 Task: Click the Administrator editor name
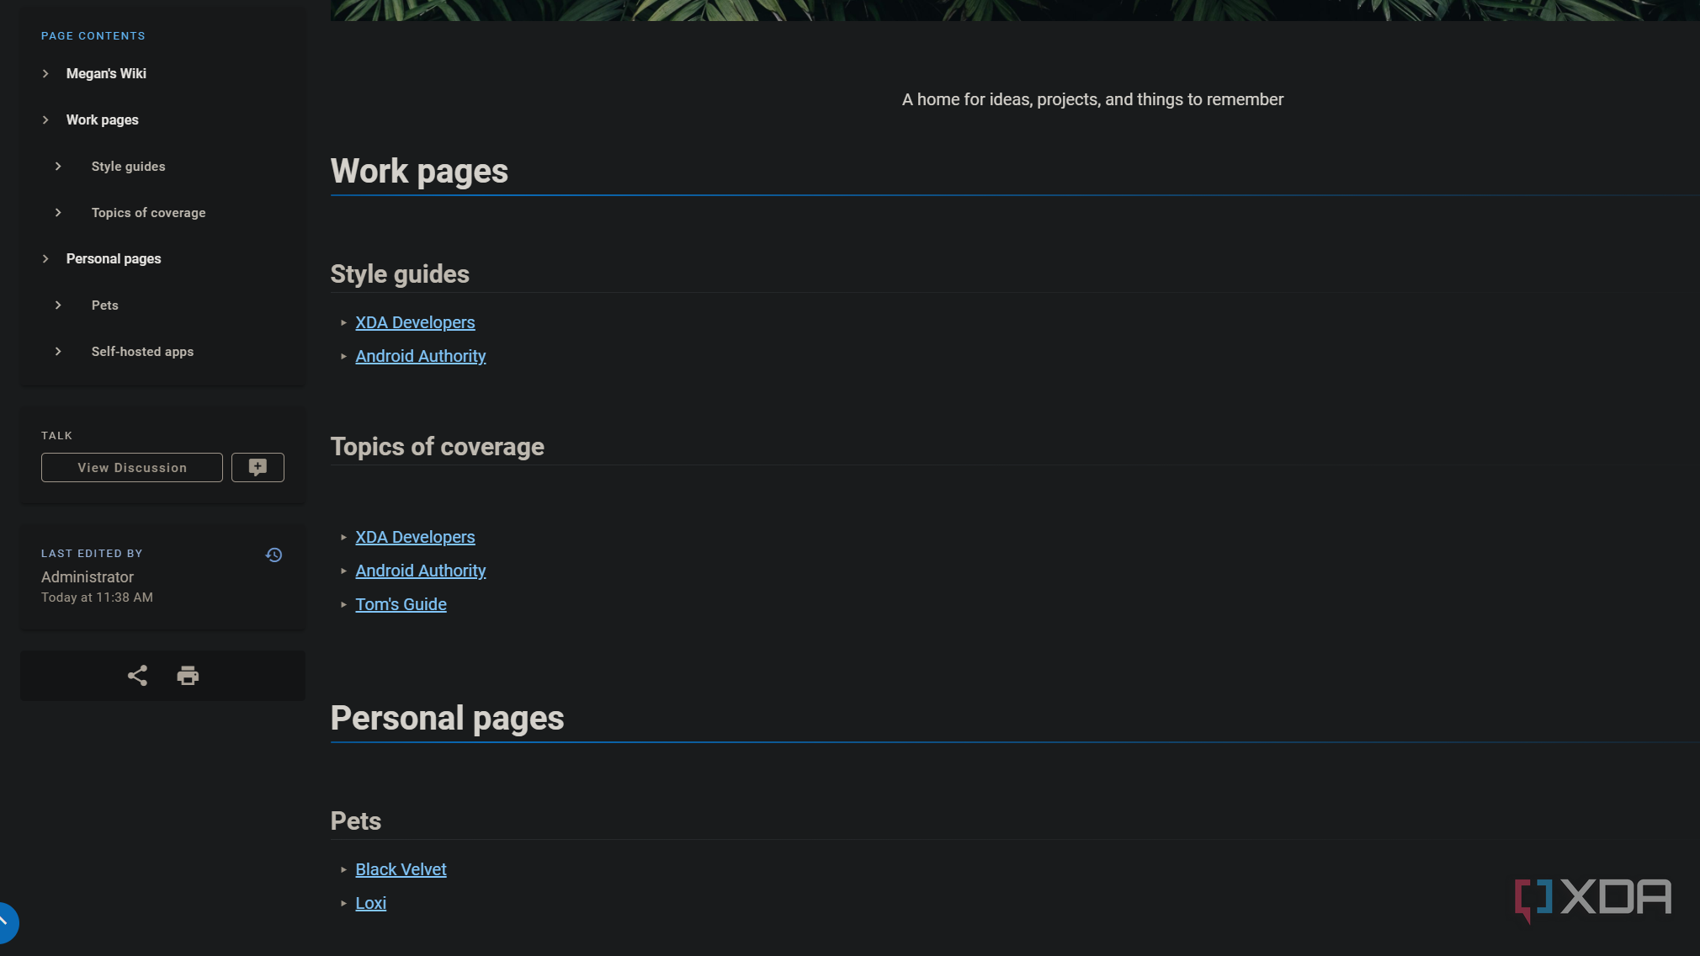[88, 577]
